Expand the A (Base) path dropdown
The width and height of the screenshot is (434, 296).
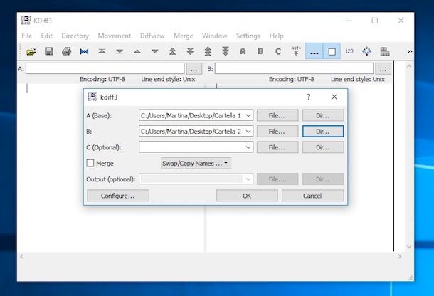coord(248,115)
